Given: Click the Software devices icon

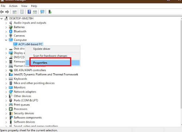Looking at the screenshot, I should tap(11, 122).
